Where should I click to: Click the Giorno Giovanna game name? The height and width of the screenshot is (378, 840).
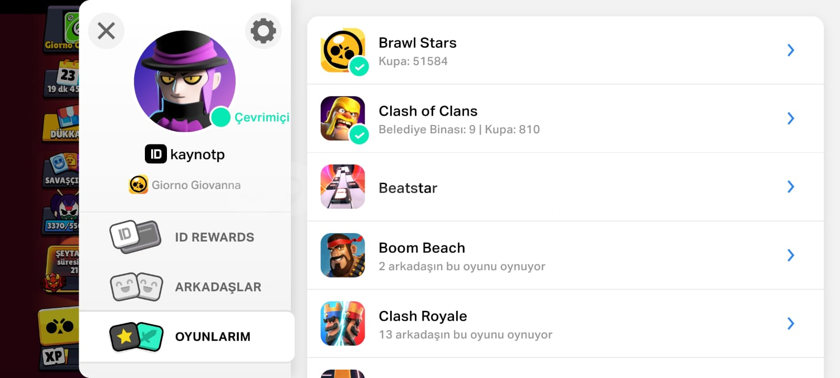[196, 185]
